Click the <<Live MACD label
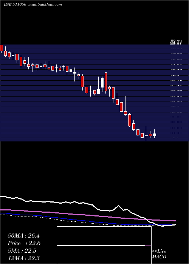The height and width of the screenshot is (264, 189). pos(159,254)
